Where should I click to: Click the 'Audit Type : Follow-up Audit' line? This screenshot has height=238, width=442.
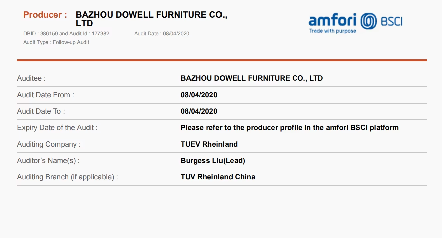tap(56, 42)
